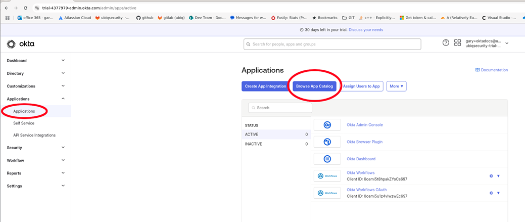Click the Okta Dashboard app icon
The height and width of the screenshot is (222, 525).
pyautogui.click(x=327, y=159)
